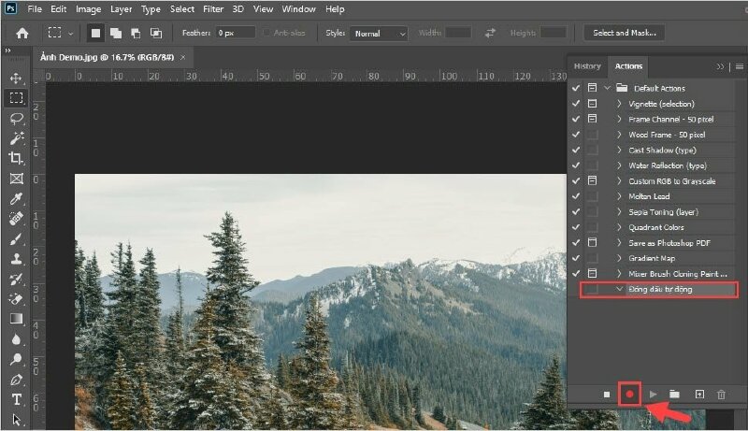Delete action using the trash icon
Screen dimensions: 748x431
point(721,395)
